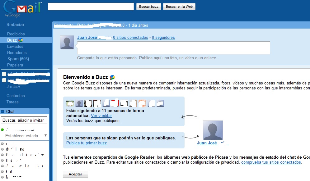The width and height of the screenshot is (310, 181).
Task: Click the last followed-person thumbnail
Action: coord(160,103)
